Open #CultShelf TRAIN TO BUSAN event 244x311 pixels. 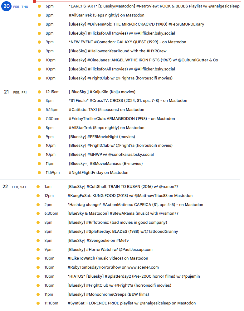point(123,187)
